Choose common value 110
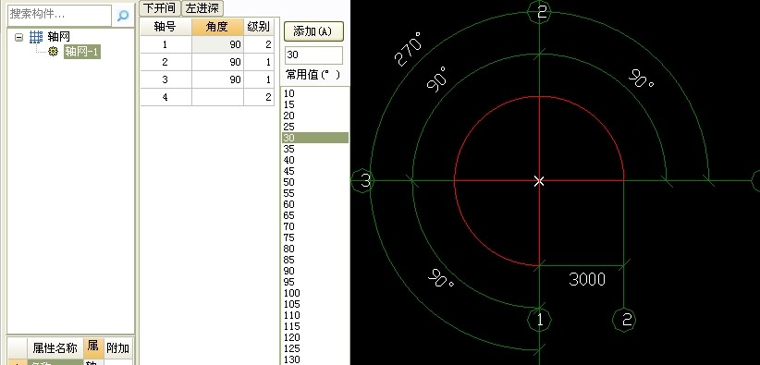 (x=315, y=315)
